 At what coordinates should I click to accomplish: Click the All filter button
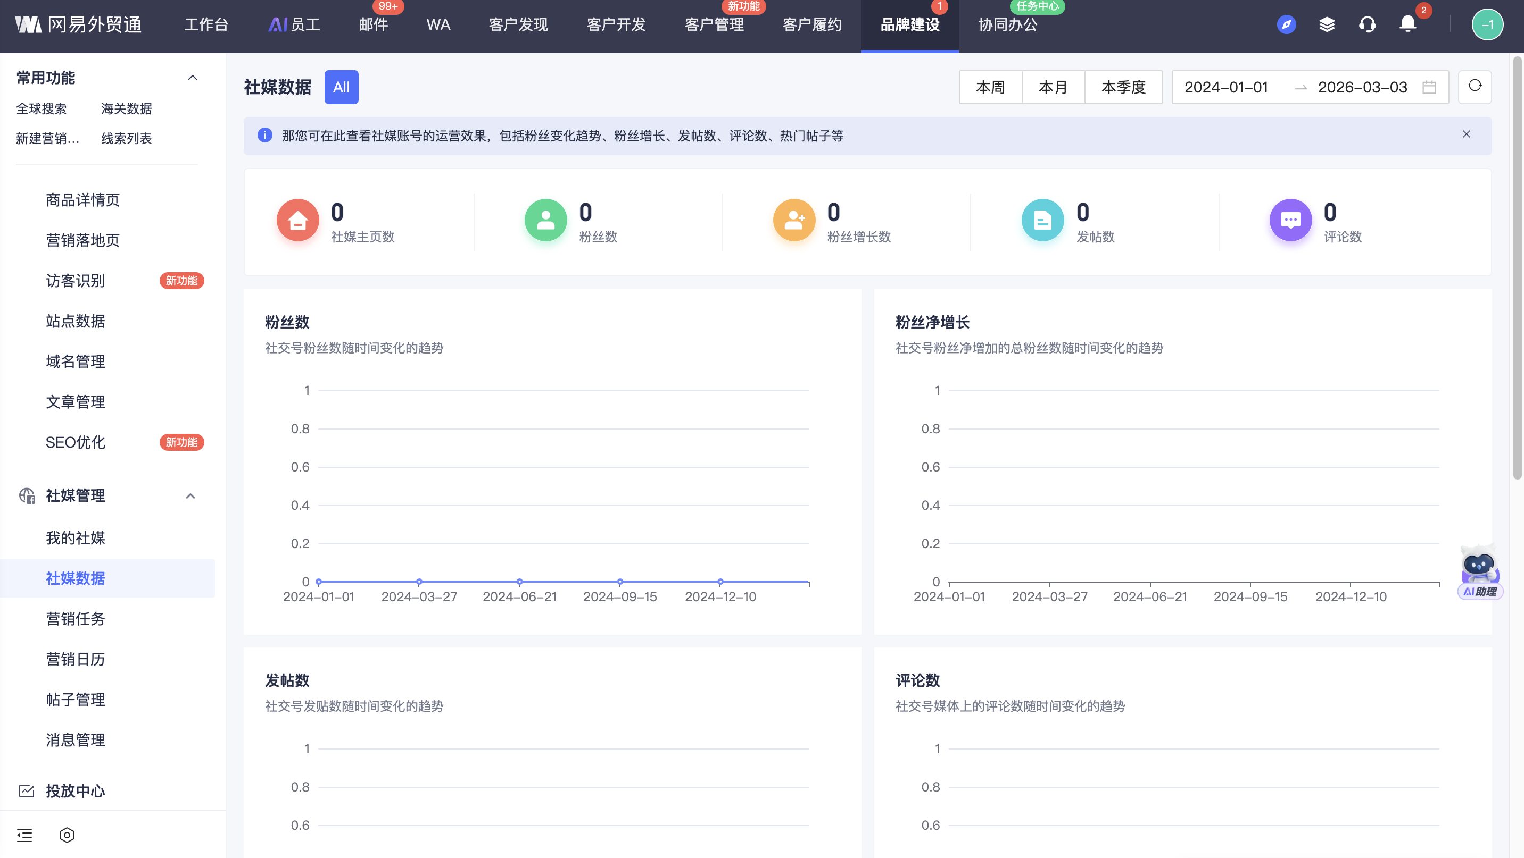(x=342, y=88)
